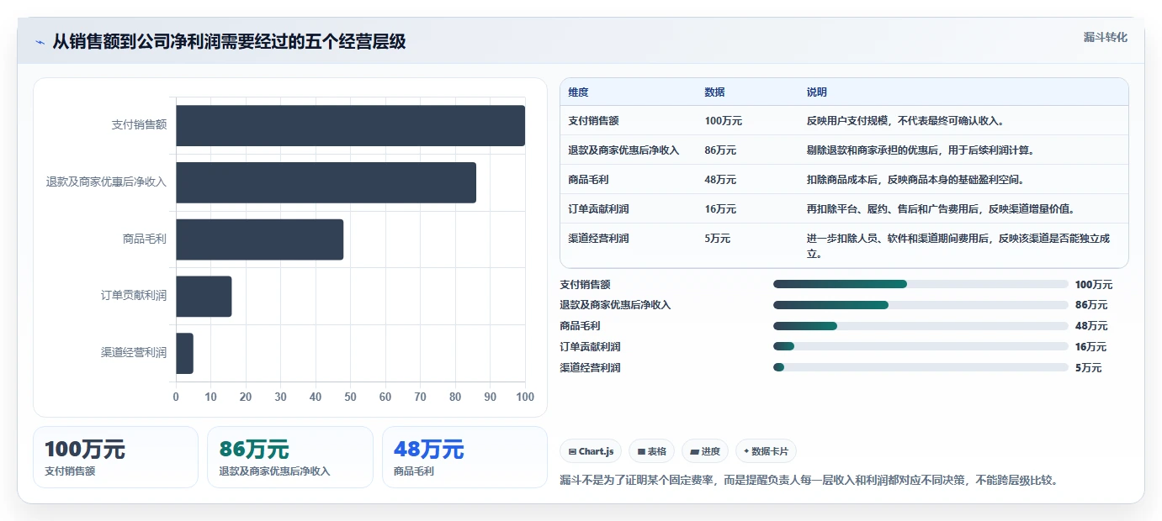Click the description starting 进一步扣除人员
The width and height of the screenshot is (1162, 521).
coord(958,245)
